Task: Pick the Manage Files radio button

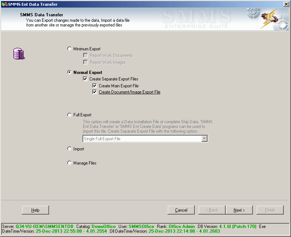Action: [69, 163]
